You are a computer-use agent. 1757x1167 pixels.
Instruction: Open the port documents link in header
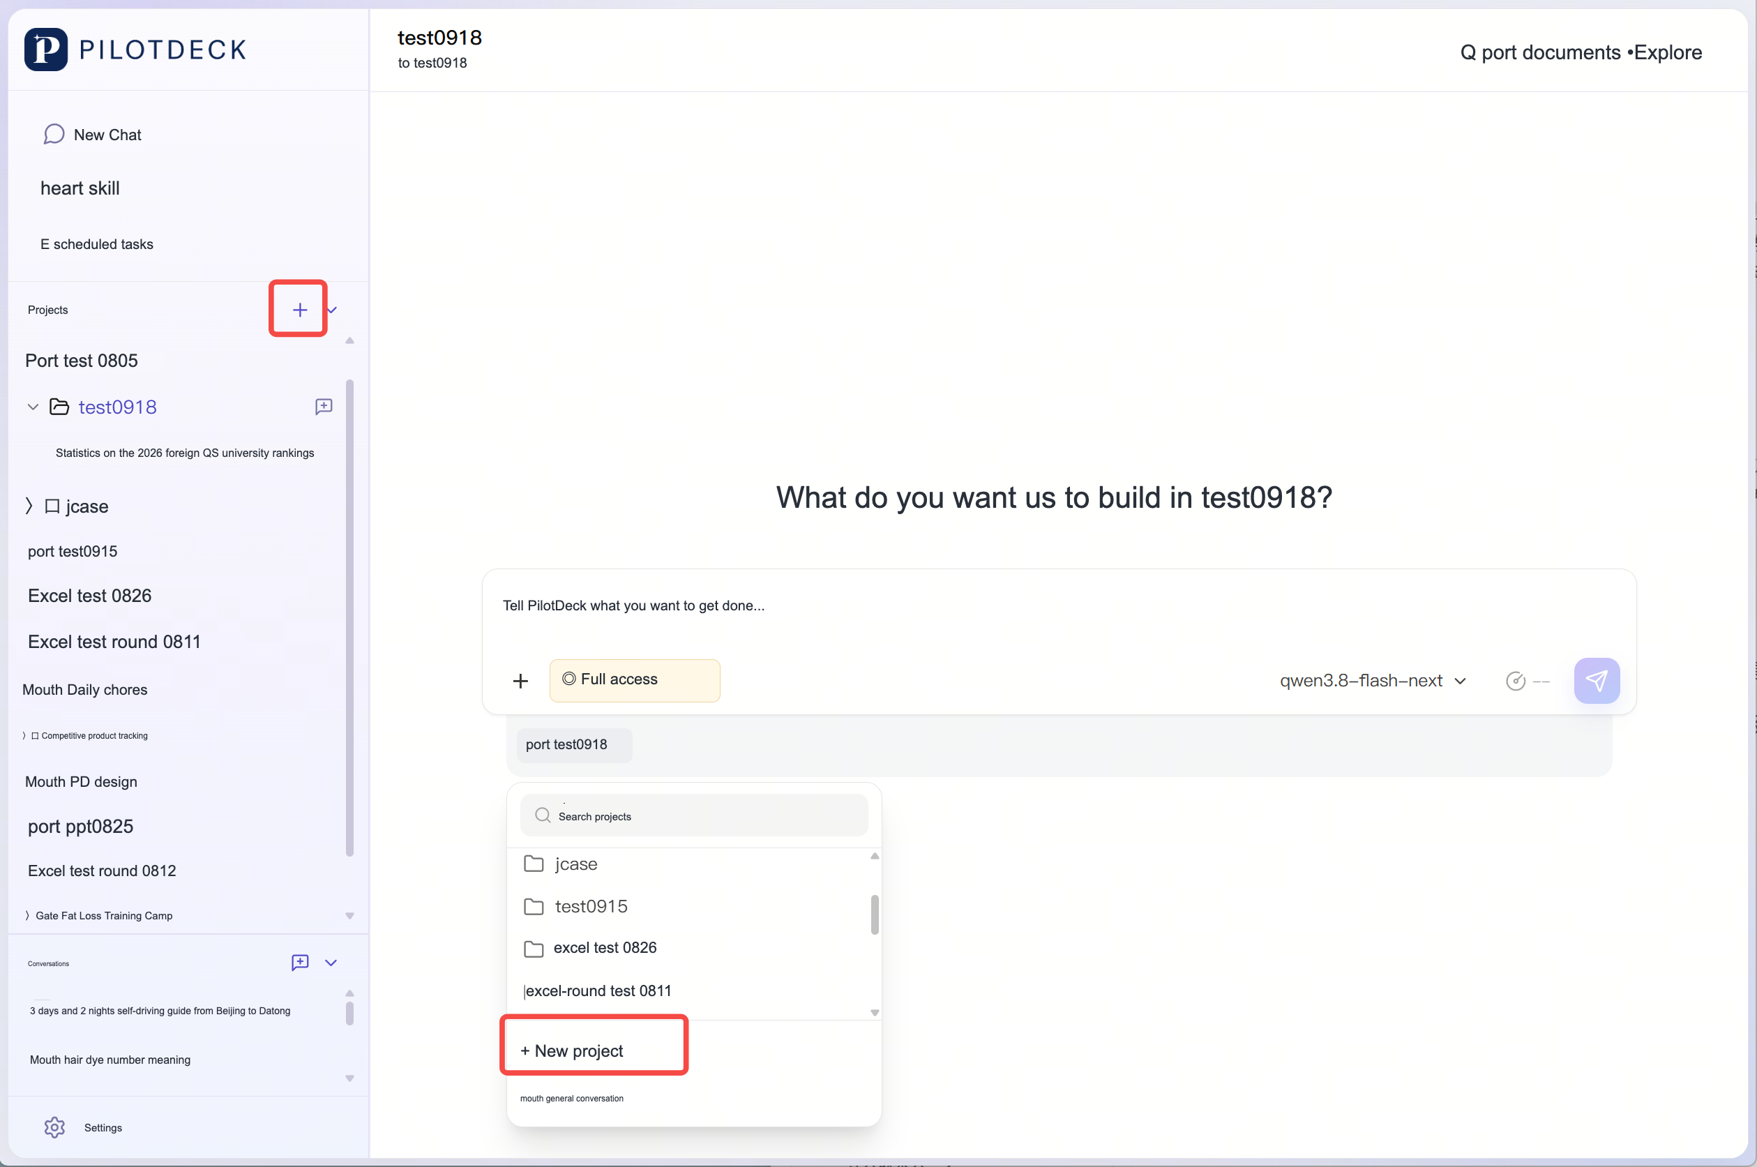point(1539,52)
